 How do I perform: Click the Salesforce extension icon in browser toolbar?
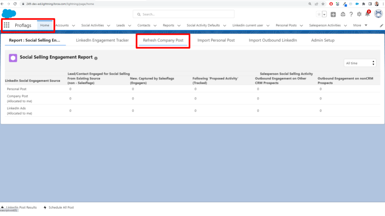click(x=357, y=4)
